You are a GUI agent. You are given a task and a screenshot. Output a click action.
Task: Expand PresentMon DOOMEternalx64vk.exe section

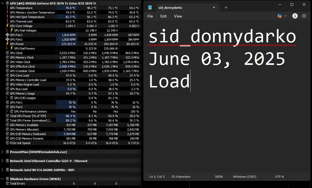pos(2,152)
